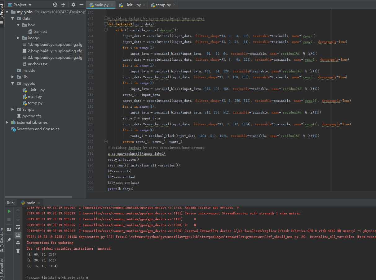Click the print console output icon
Image resolution: width=376 pixels, height=280 pixels.
click(x=18, y=243)
